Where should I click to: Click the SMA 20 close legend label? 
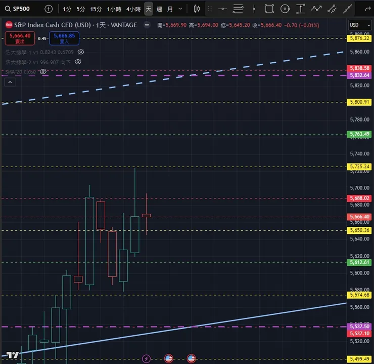(x=20, y=72)
